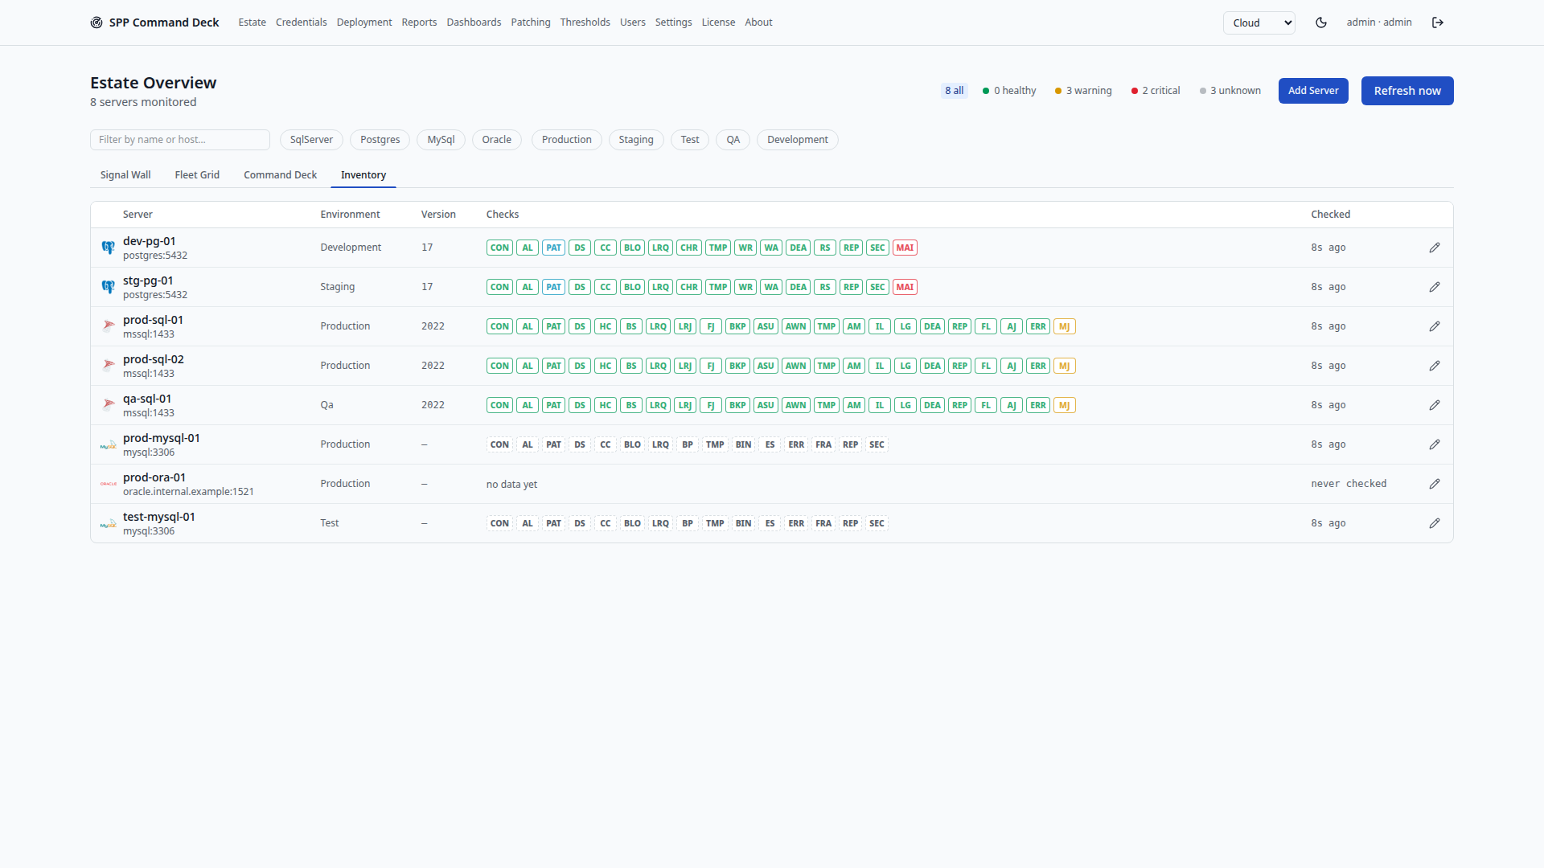Click Oracle icon for prod-ora-01

tap(109, 484)
